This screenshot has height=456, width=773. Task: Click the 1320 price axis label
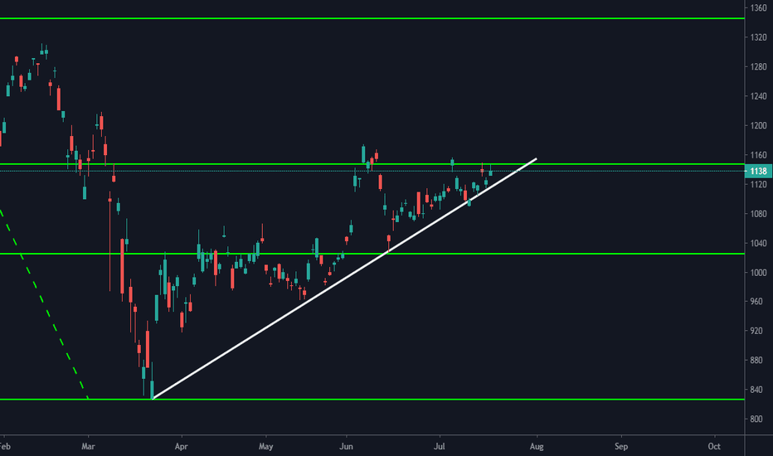click(x=759, y=37)
